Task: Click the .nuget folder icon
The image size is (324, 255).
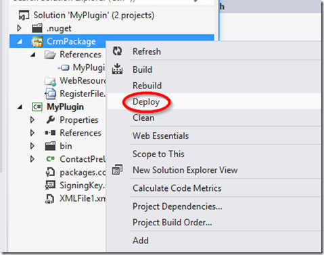Action: [37, 28]
